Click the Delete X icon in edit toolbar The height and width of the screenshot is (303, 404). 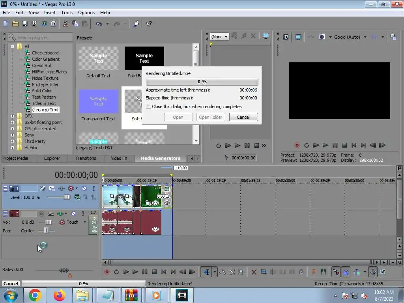coord(254,272)
